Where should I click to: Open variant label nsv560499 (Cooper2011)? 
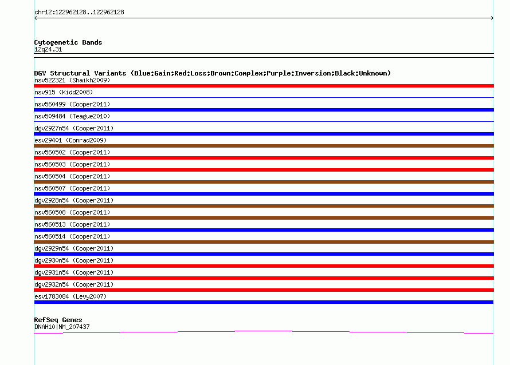point(72,104)
